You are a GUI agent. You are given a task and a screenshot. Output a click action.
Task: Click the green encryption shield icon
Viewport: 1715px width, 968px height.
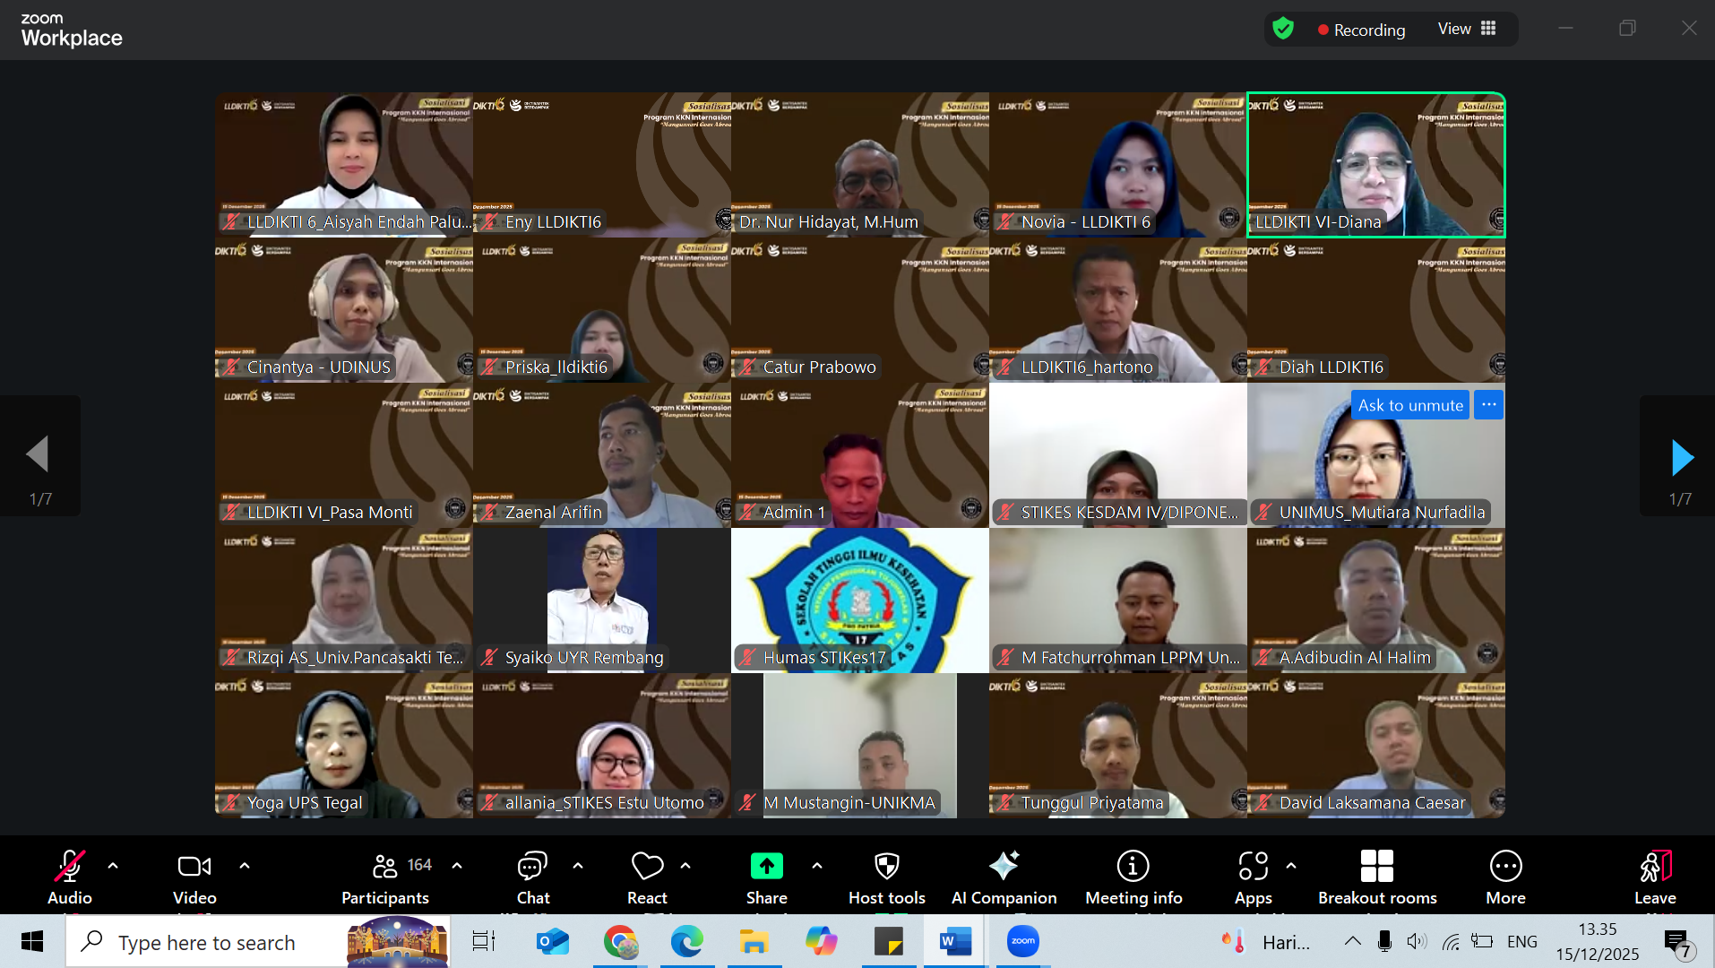point(1283,29)
